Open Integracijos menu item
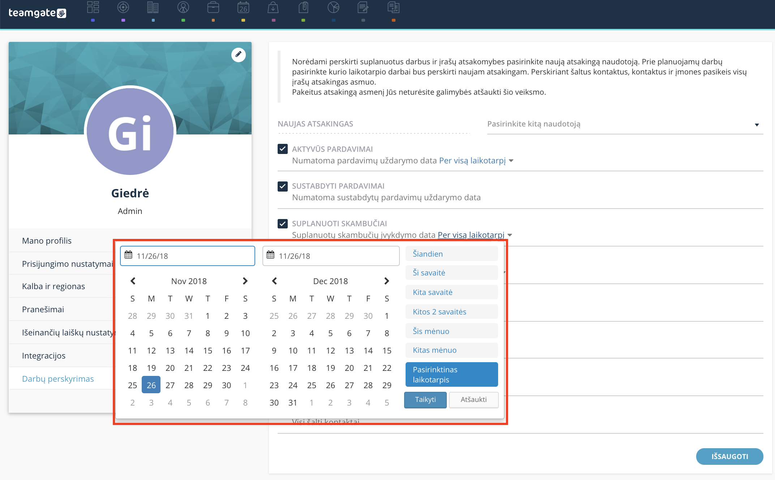 click(44, 356)
